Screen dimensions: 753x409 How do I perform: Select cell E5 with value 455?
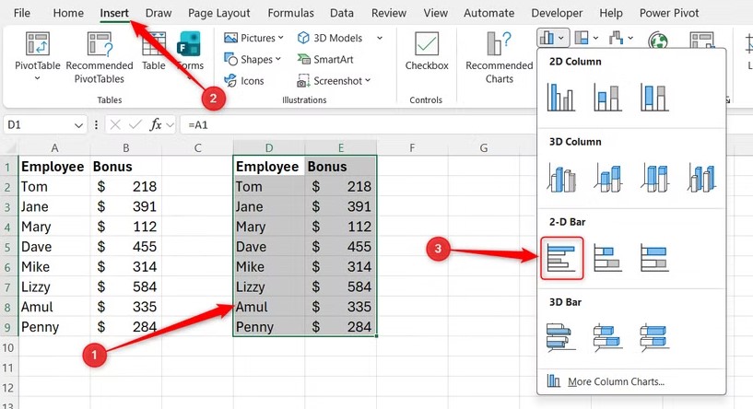pyautogui.click(x=341, y=247)
